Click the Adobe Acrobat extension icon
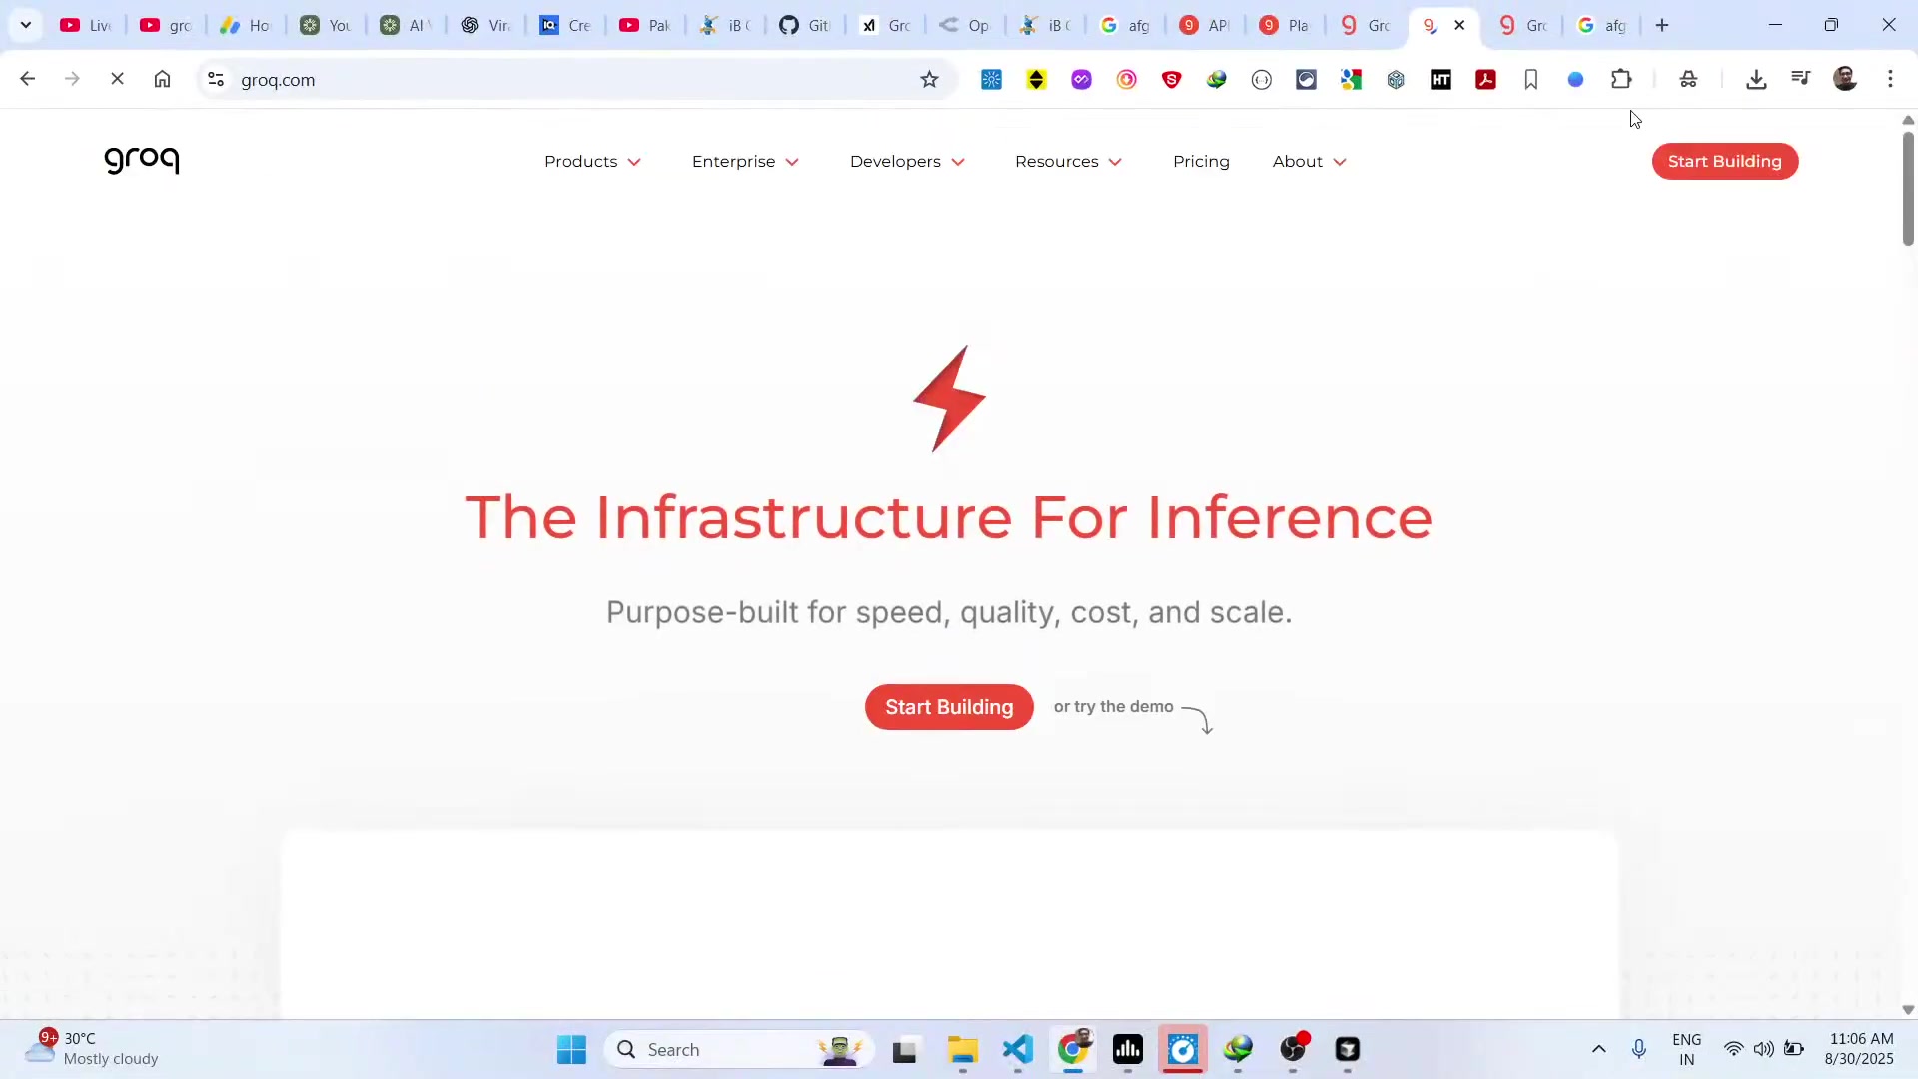The height and width of the screenshot is (1079, 1918). 1485,79
